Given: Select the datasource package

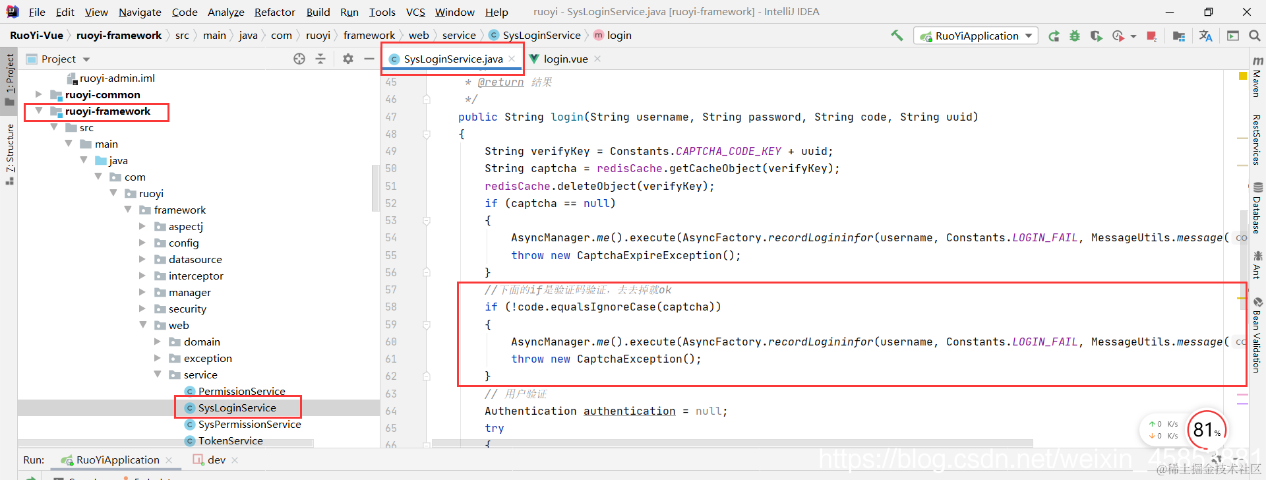Looking at the screenshot, I should click(x=188, y=259).
